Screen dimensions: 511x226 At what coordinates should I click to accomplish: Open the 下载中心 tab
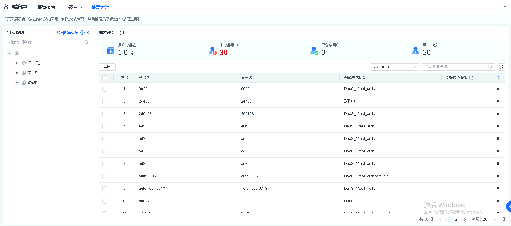click(x=73, y=7)
